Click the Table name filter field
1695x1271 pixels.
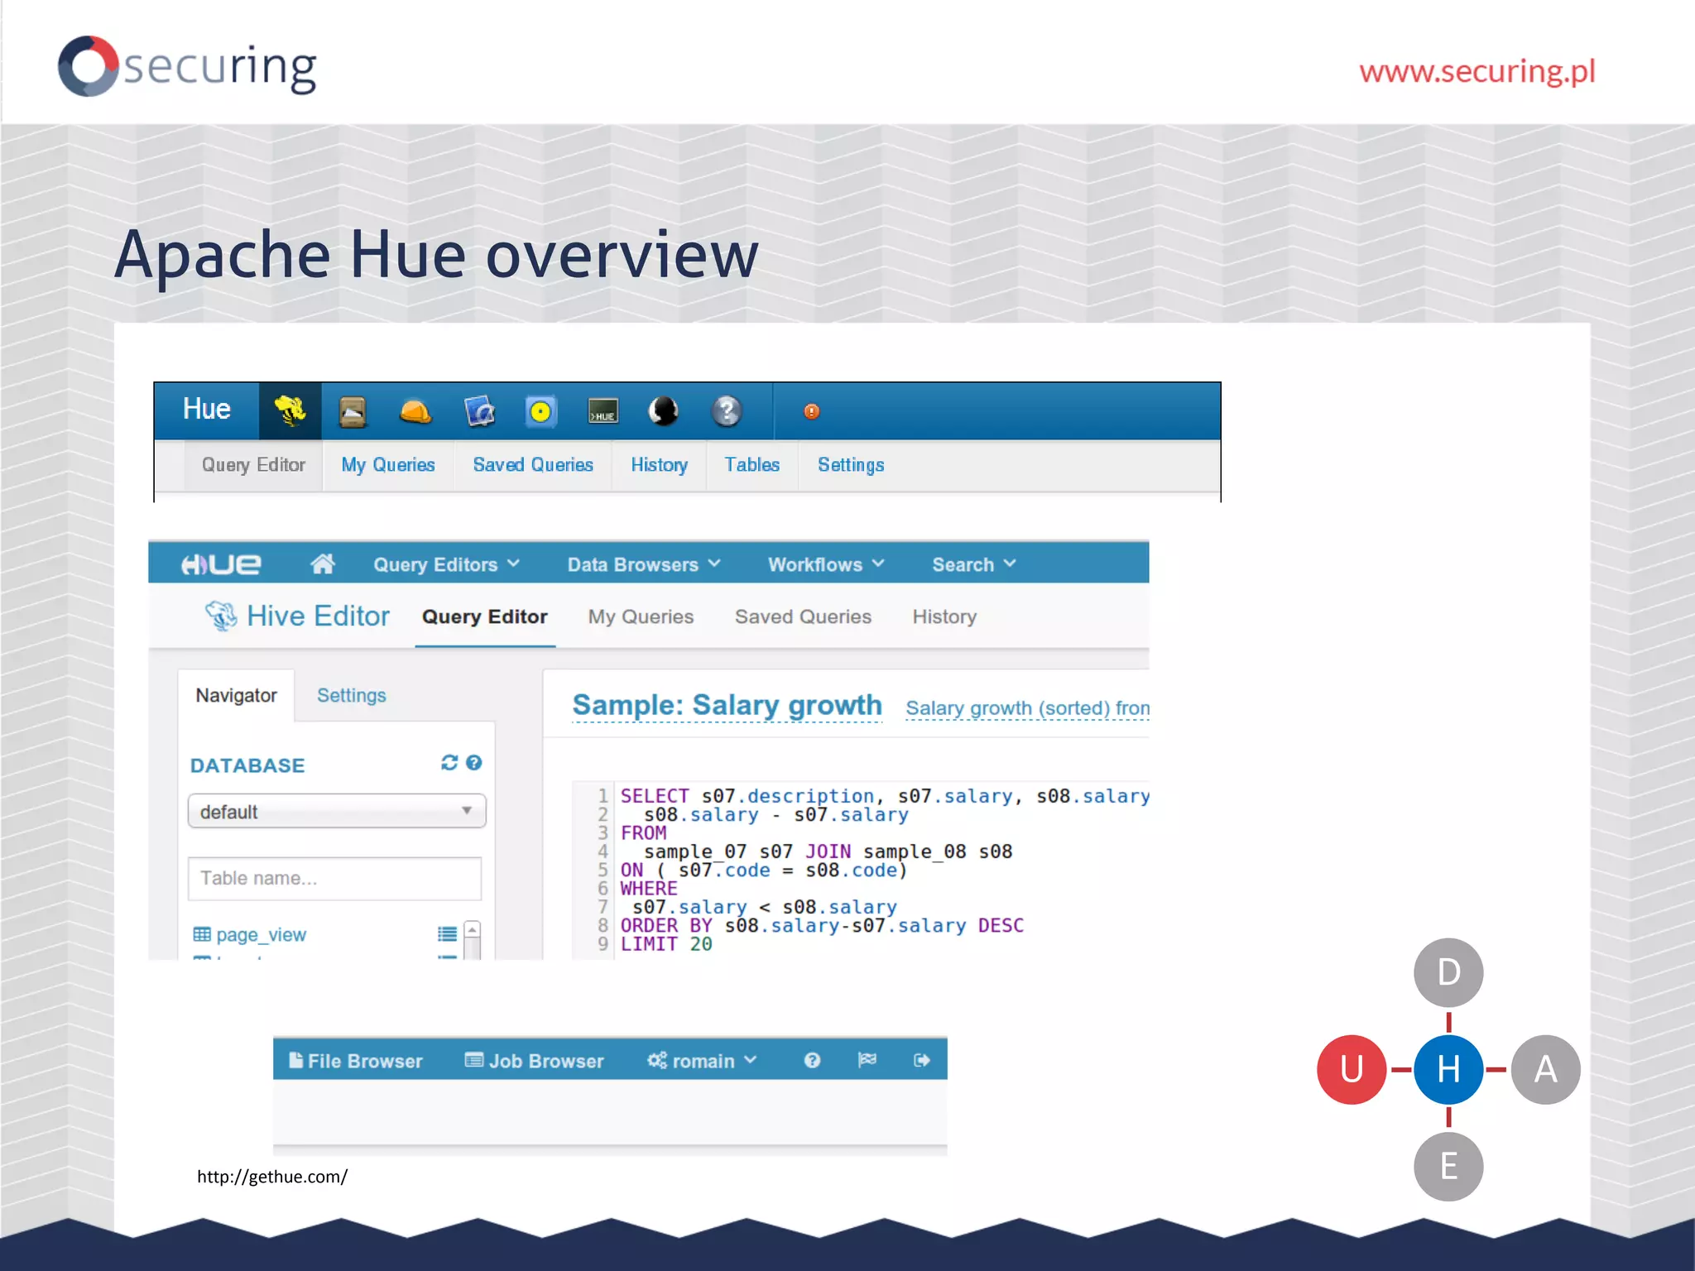(x=335, y=878)
